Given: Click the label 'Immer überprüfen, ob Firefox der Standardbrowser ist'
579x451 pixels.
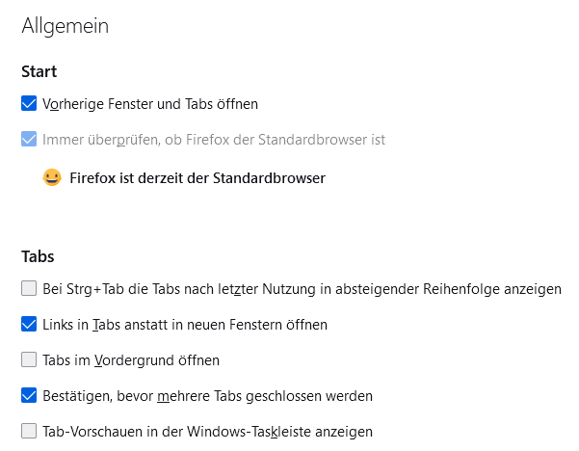Looking at the screenshot, I should click(214, 140).
